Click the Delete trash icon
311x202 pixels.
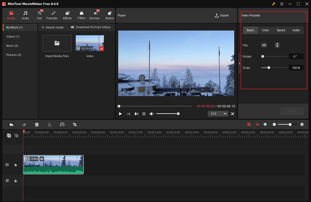37,124
